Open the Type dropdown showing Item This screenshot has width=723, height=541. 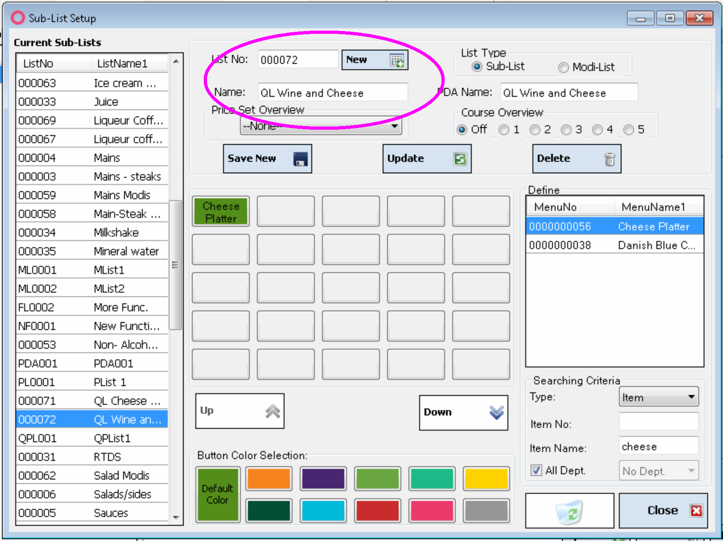pos(658,397)
